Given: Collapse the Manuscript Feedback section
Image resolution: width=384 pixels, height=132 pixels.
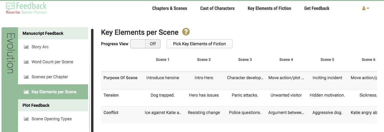Looking at the screenshot, I should (43, 33).
